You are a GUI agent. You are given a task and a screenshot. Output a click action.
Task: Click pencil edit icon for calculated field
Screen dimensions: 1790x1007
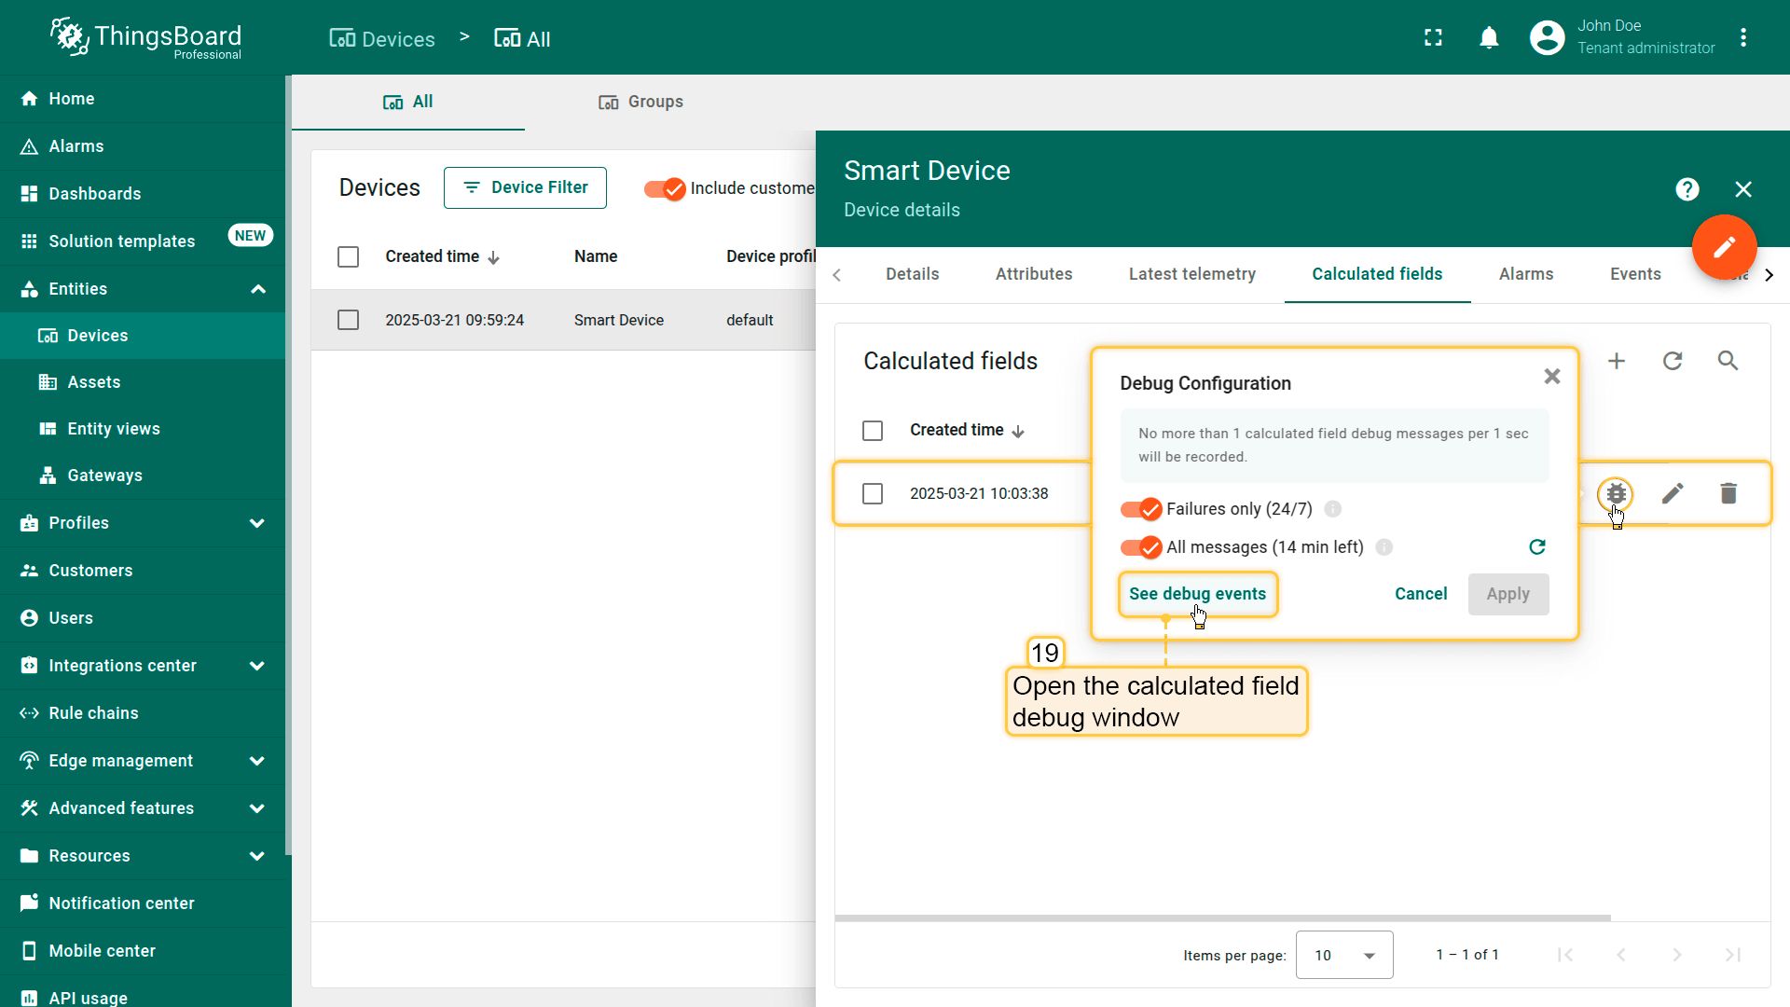[x=1673, y=493]
